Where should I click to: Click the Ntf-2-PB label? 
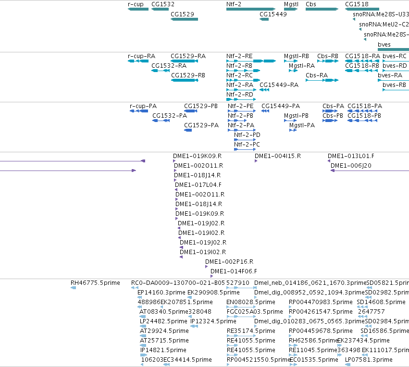(240, 115)
